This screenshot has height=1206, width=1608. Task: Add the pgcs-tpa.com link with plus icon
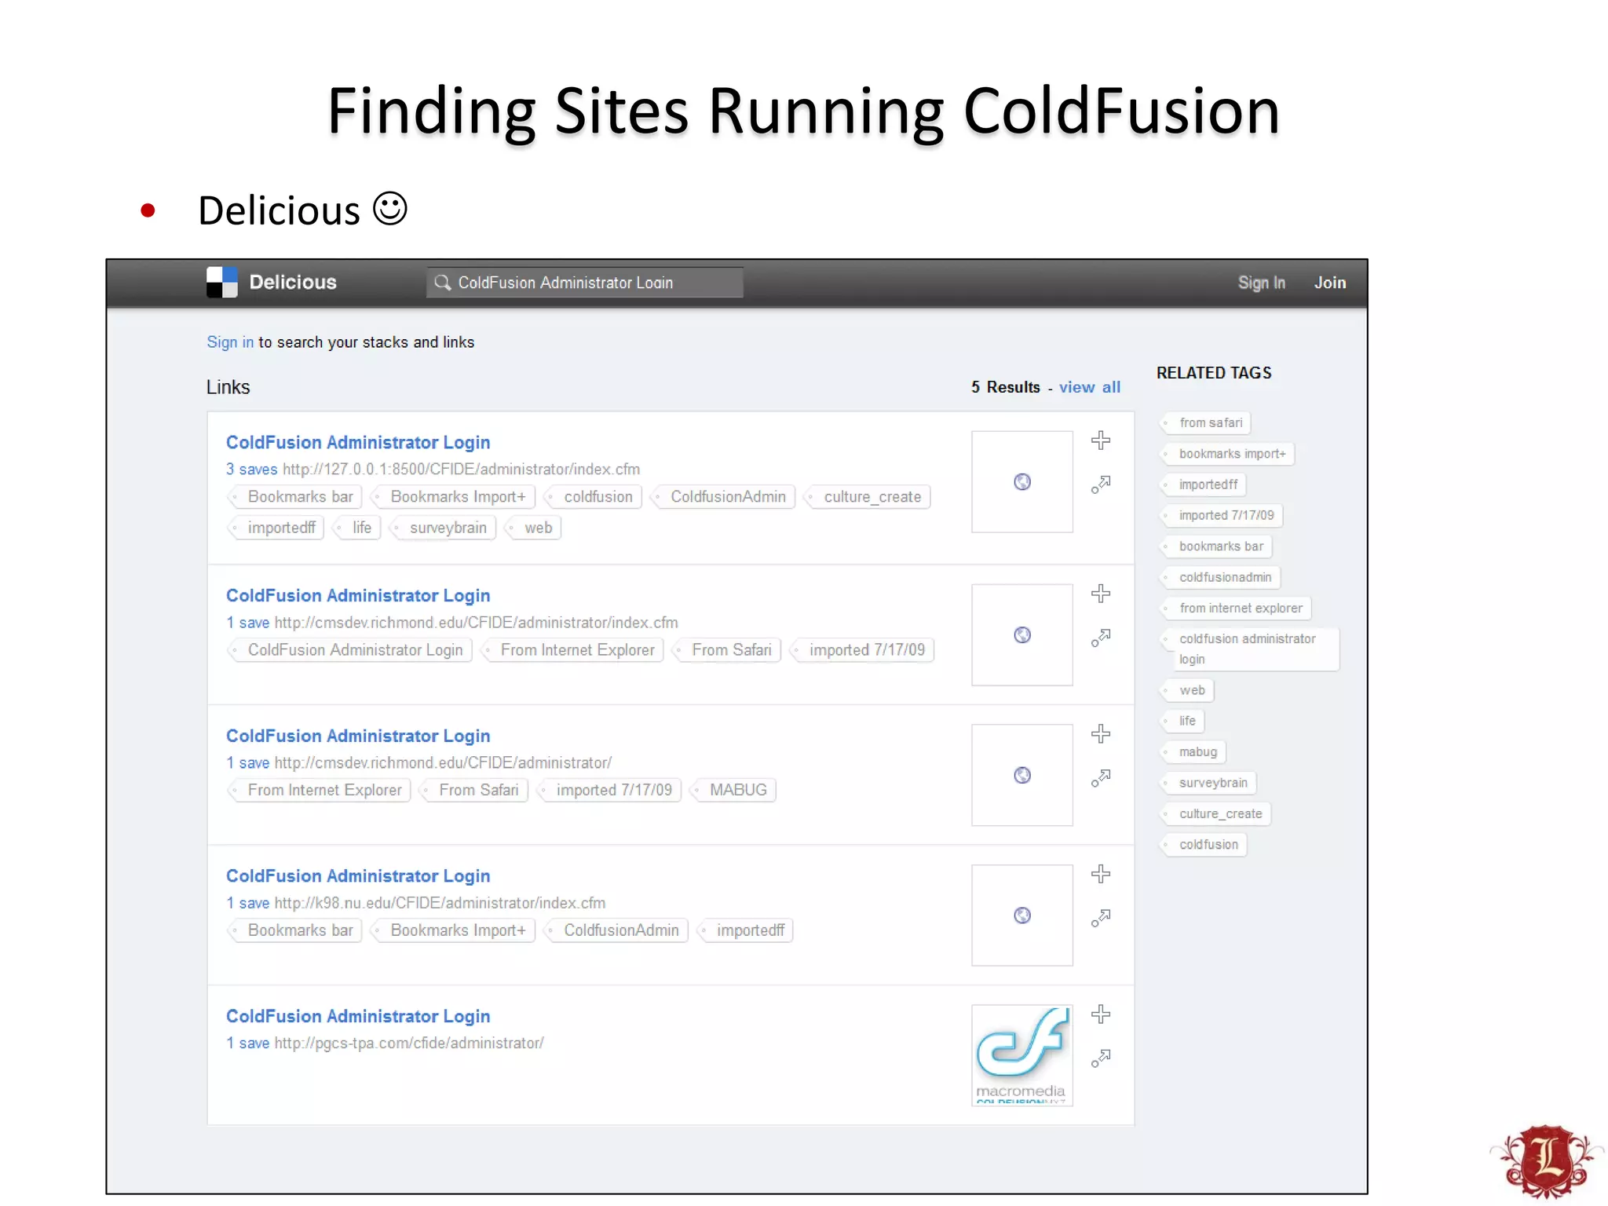(x=1101, y=1014)
